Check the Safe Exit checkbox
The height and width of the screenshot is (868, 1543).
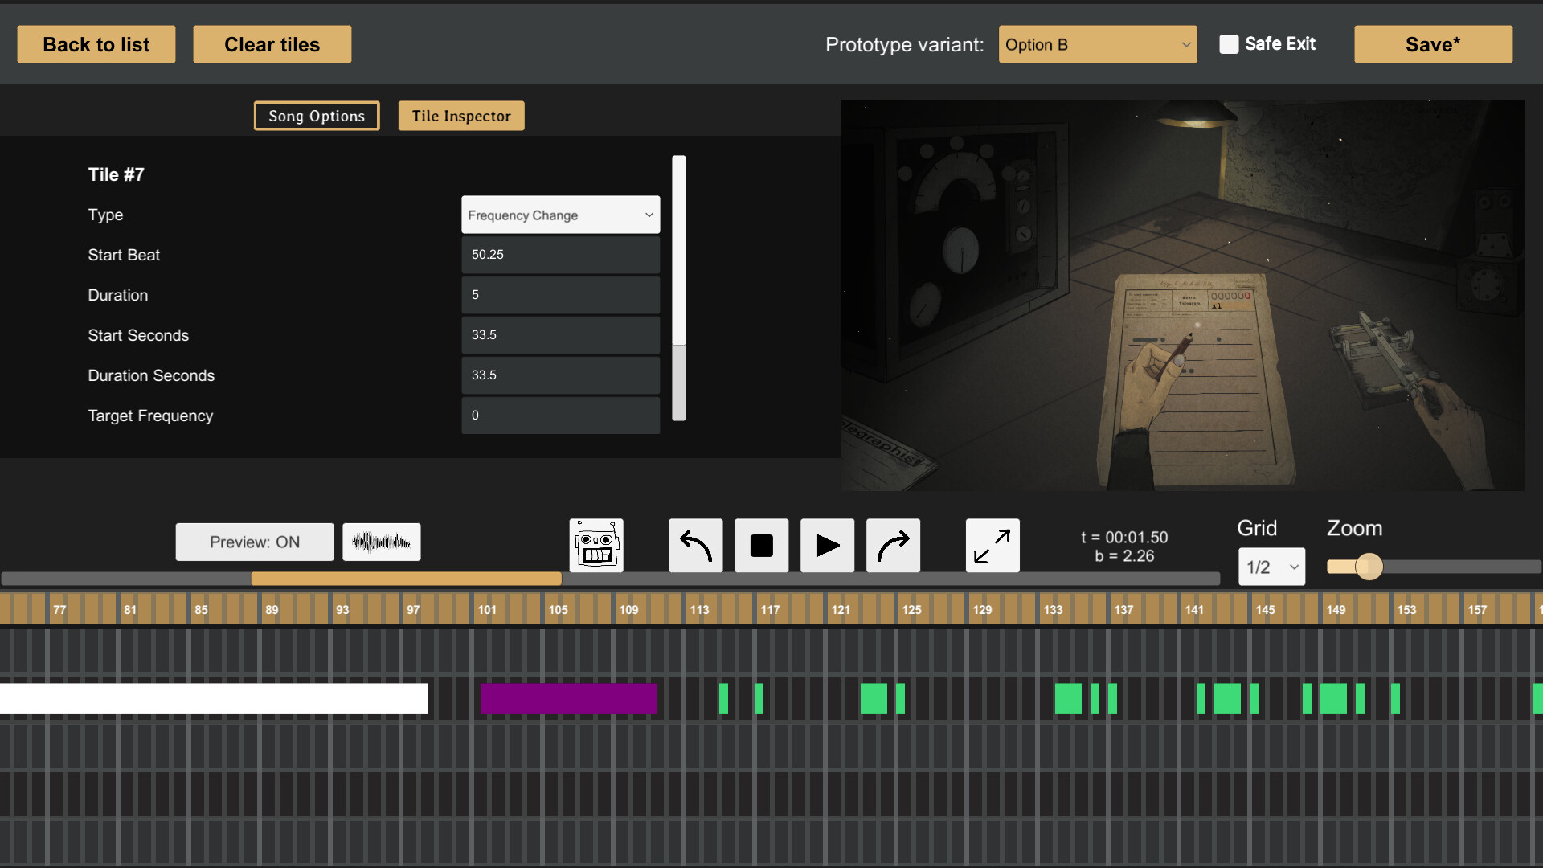(x=1229, y=44)
